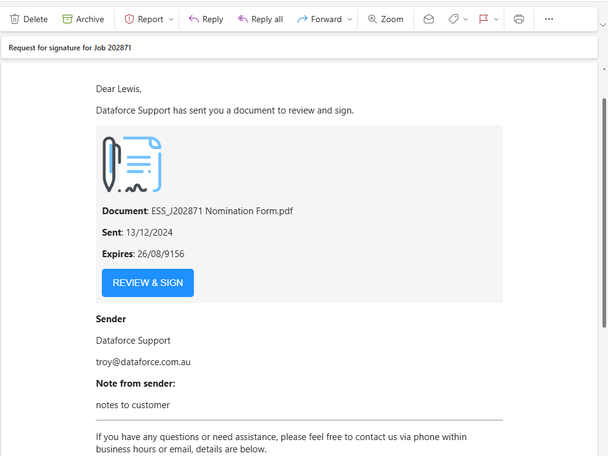Delete the email
Screen dimensions: 608x456
pyautogui.click(x=28, y=19)
